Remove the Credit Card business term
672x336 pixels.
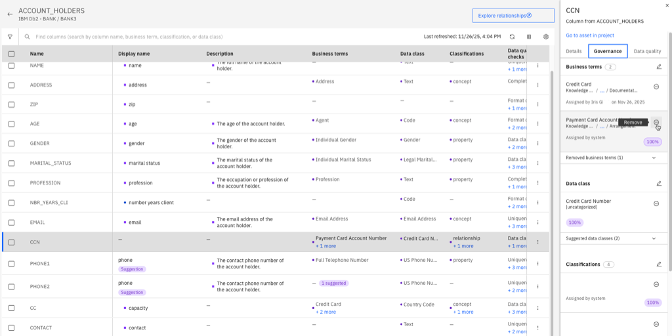point(656,87)
